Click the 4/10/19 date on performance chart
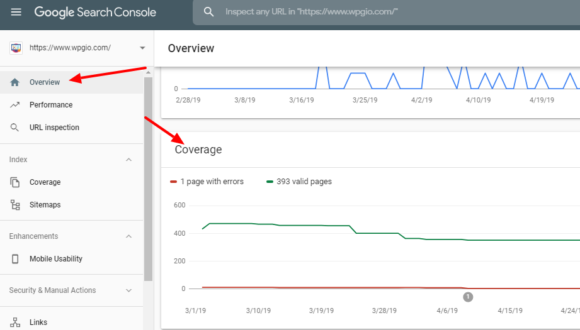The height and width of the screenshot is (330, 580). pos(478,100)
